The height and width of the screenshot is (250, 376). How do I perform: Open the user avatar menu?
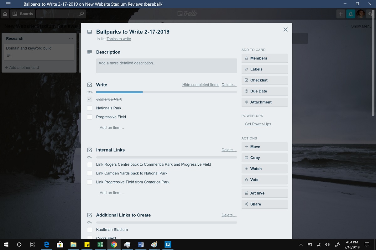[360, 14]
